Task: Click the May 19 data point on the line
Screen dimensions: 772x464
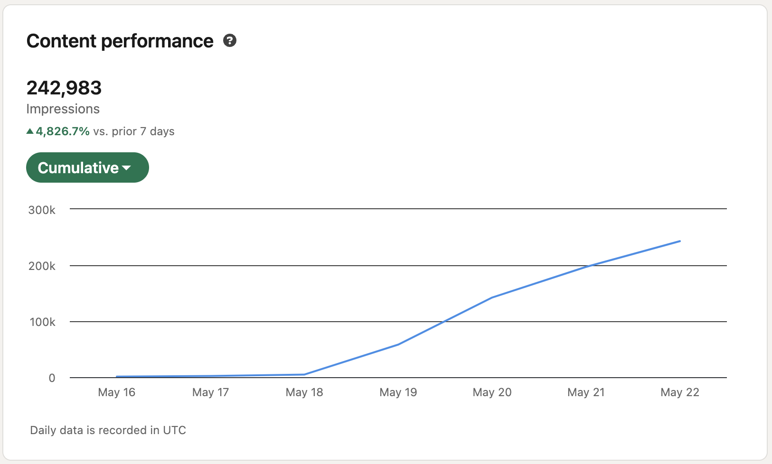Action: 398,344
